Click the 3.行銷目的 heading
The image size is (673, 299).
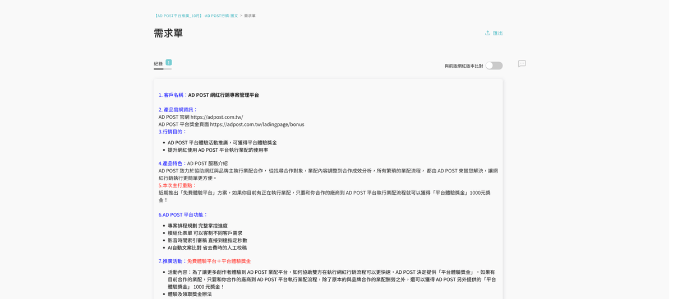click(x=173, y=132)
